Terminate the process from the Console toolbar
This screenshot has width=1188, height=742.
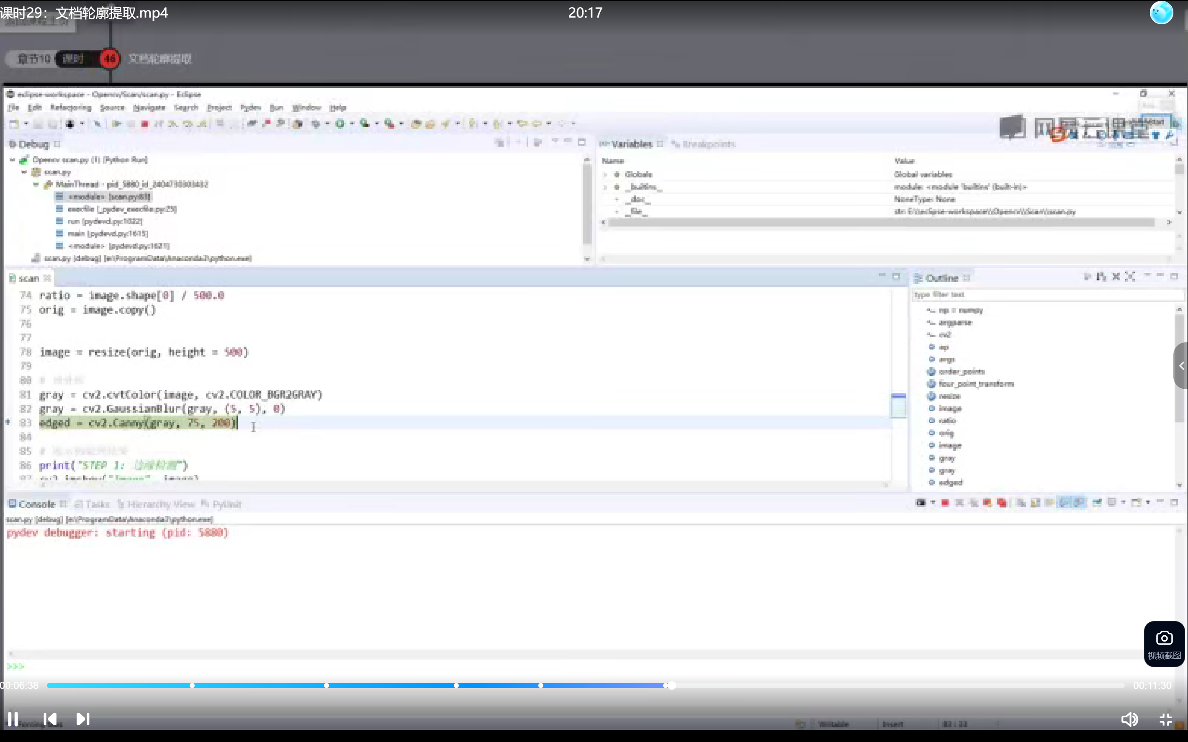945,503
